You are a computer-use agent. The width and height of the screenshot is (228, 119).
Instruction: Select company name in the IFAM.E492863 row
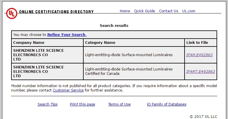[38, 55]
